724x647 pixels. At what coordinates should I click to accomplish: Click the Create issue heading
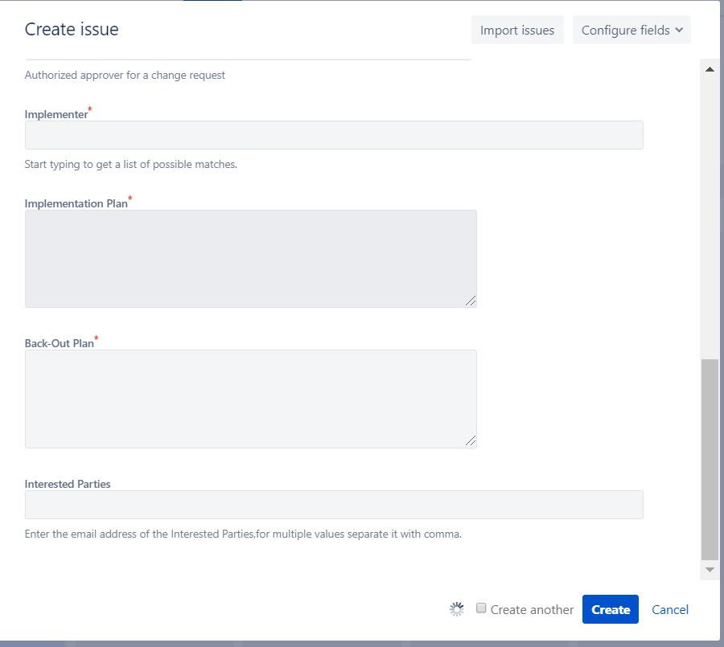(x=72, y=29)
